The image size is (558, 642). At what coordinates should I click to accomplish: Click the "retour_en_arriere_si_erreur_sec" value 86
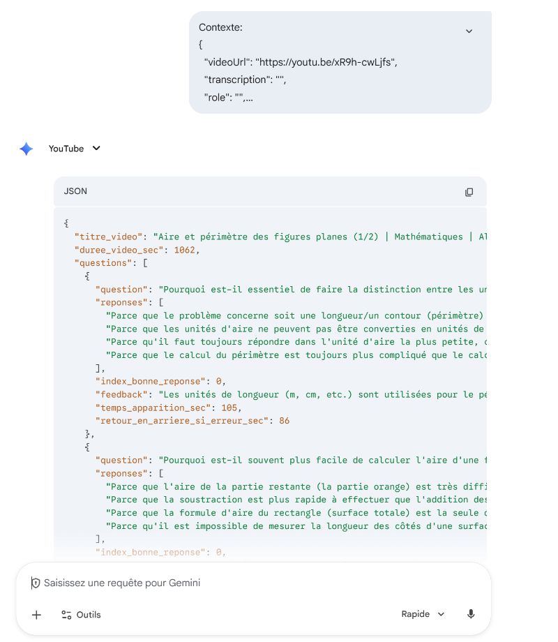pos(284,421)
